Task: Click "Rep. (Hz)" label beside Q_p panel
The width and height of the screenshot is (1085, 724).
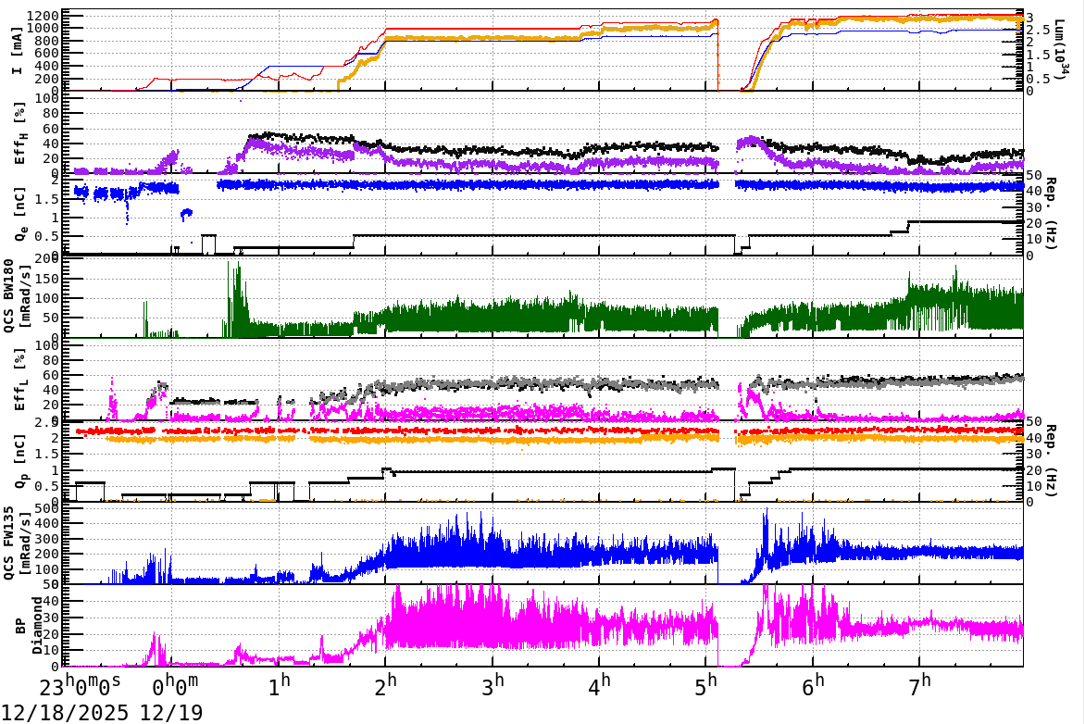Action: 1051,460
